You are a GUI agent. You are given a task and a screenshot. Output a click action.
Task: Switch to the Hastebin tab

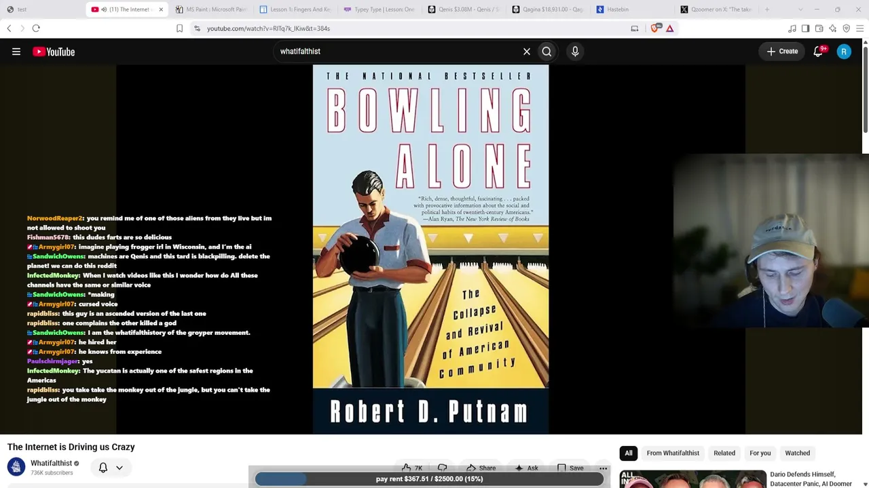[x=633, y=9]
